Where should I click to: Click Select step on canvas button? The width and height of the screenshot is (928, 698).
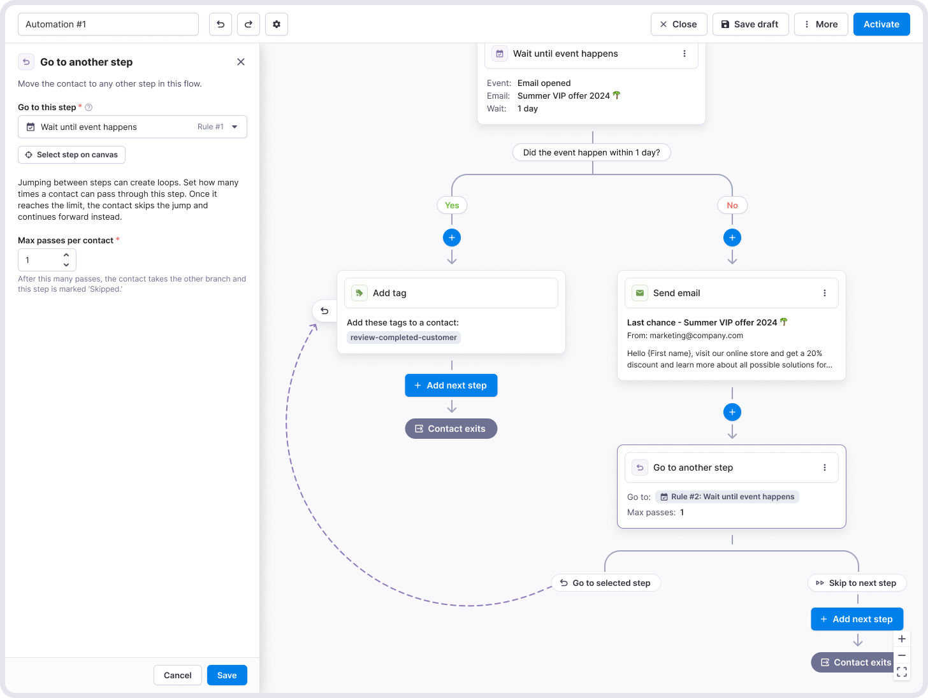[x=71, y=155]
